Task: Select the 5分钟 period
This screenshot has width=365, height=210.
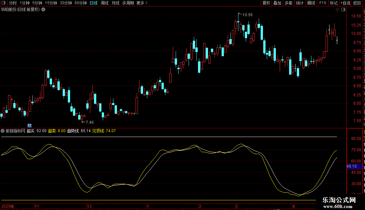Action: point(37,3)
